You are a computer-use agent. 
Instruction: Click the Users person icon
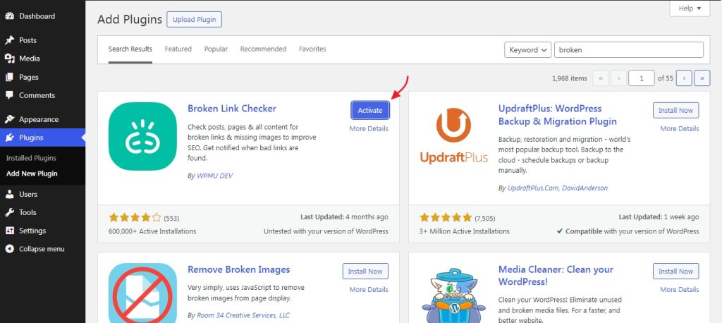click(10, 194)
